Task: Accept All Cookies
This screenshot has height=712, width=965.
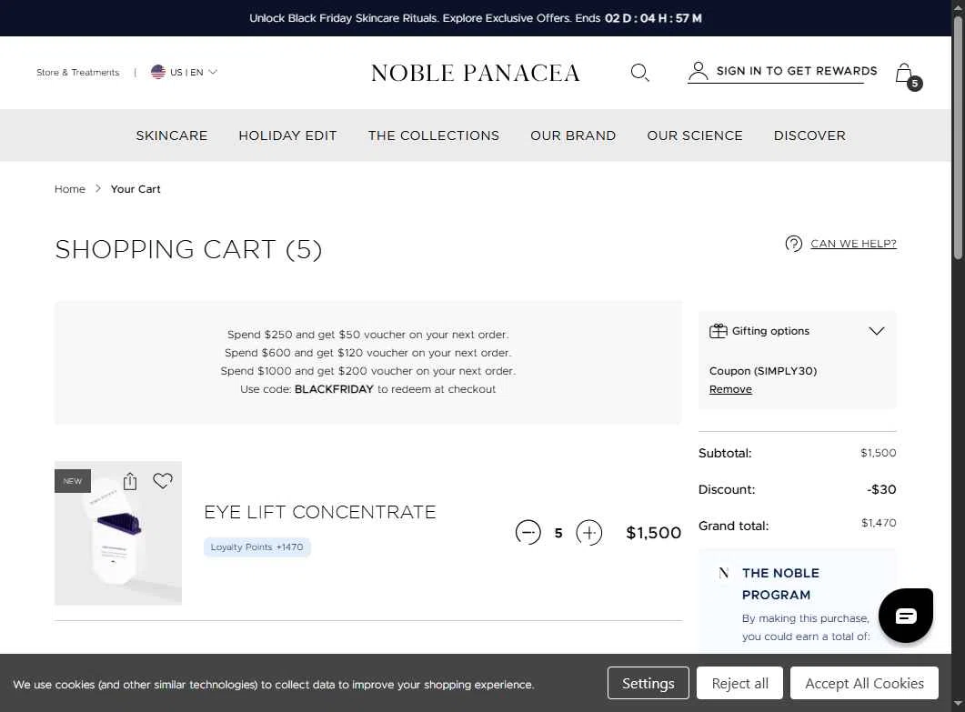Action: [x=864, y=683]
